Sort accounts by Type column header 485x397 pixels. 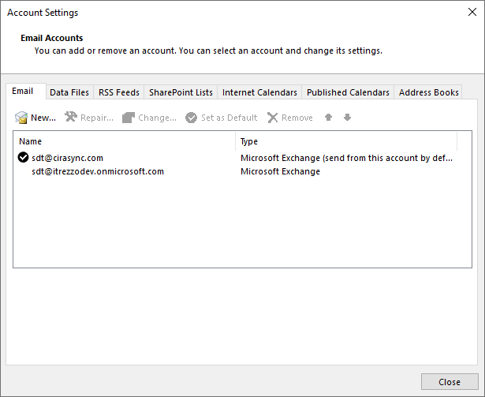pos(347,141)
